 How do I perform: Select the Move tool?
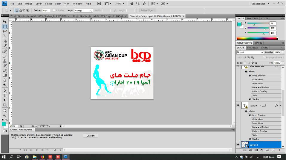5,22
